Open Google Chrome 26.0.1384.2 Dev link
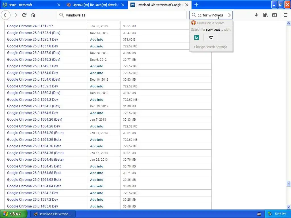 click(32, 193)
